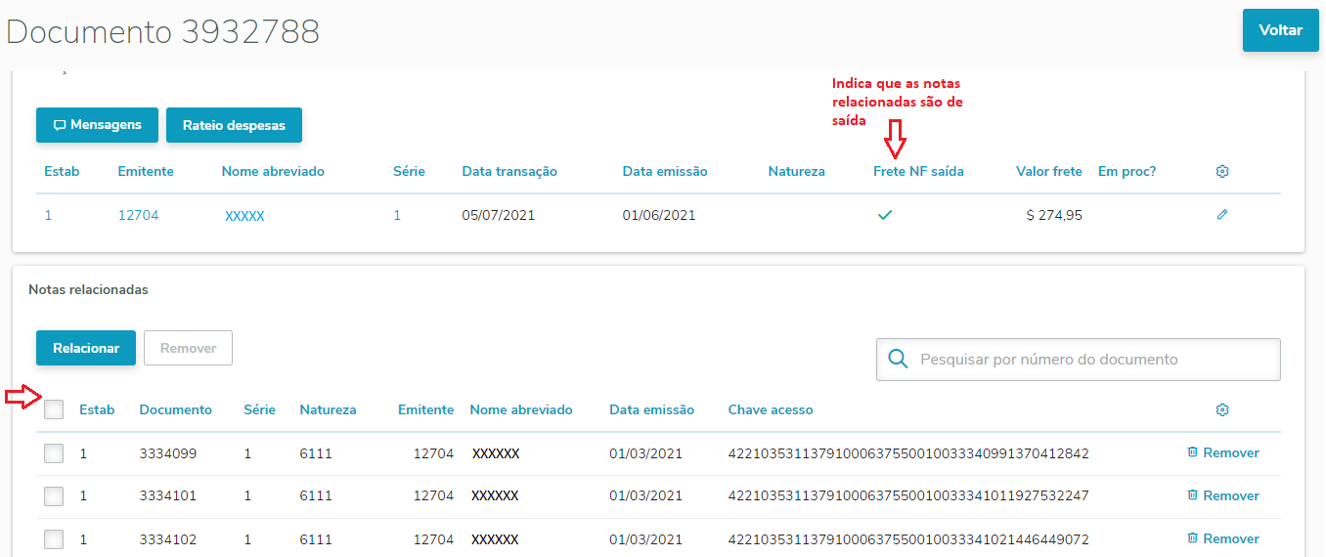Click the Voltar button

click(x=1281, y=30)
